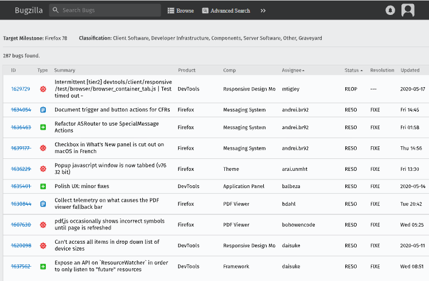Open bug 1630844
This screenshot has width=429, height=281.
(21, 204)
